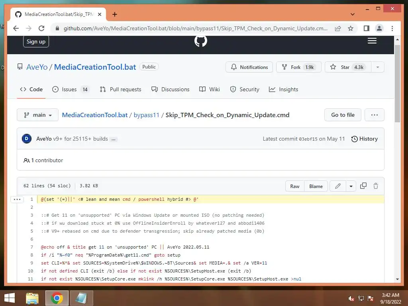Go back with the browser back arrow
The height and width of the screenshot is (306, 408).
pos(16,28)
